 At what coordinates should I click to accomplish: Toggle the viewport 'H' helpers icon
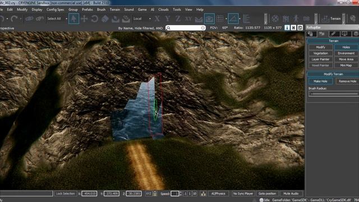[293, 27]
